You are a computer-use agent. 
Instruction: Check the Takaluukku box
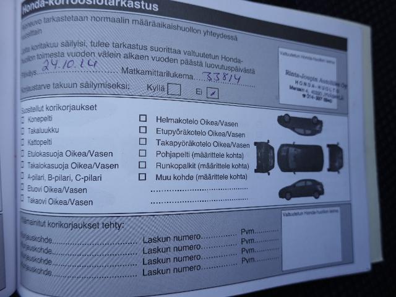coord(23,131)
